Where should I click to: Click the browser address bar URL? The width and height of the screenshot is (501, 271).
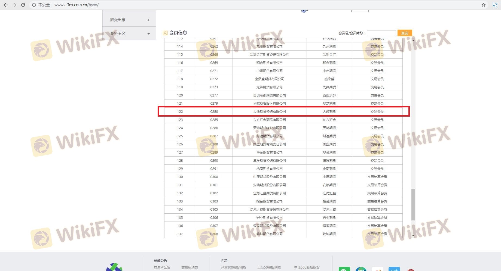77,5
